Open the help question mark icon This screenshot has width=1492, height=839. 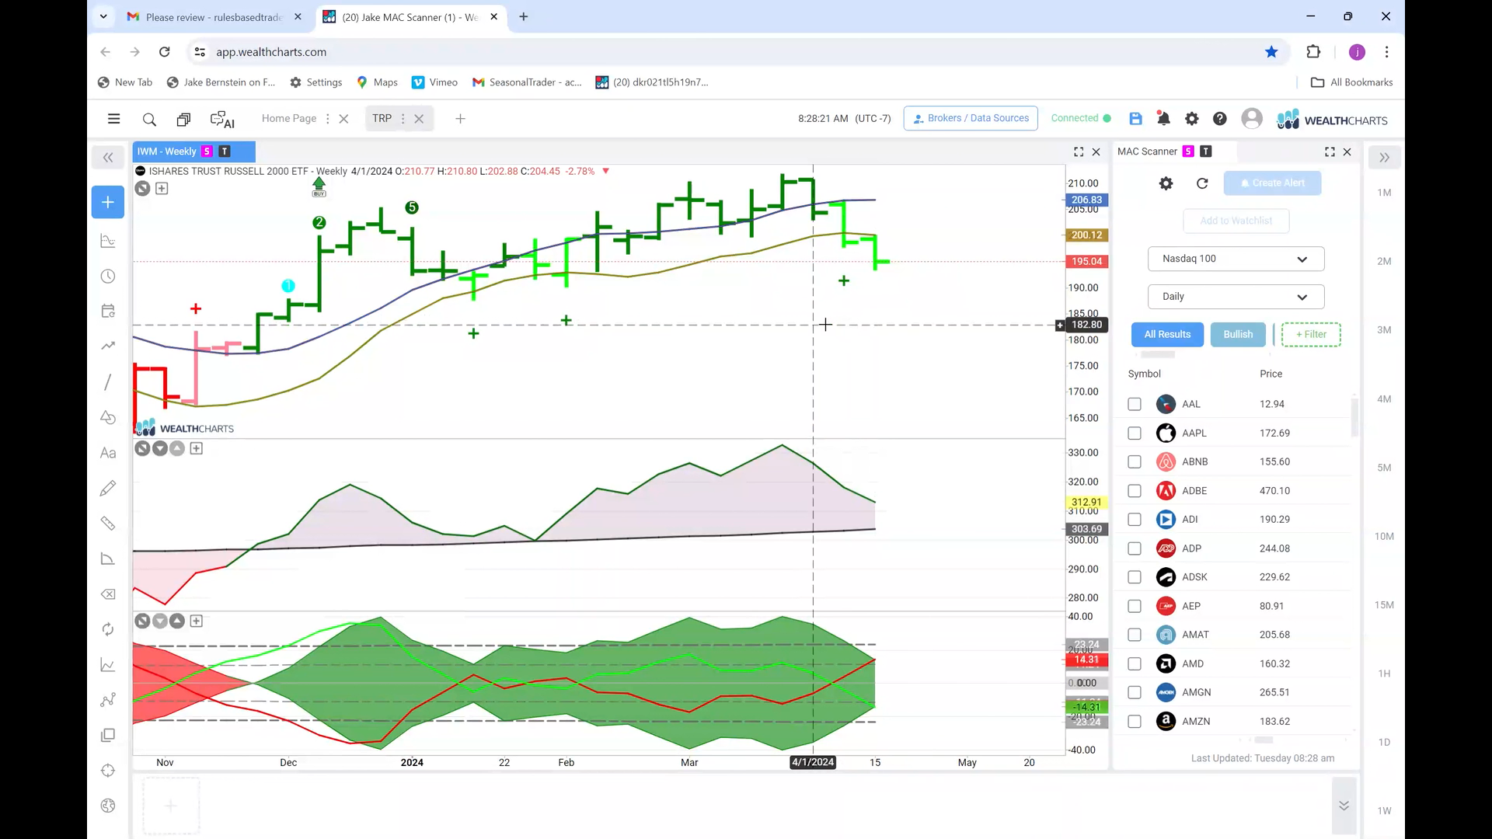click(x=1220, y=118)
